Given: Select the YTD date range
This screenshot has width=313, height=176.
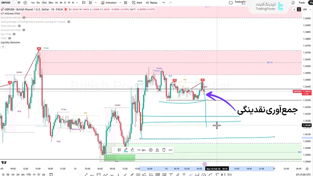Looking at the screenshot, I should [x=29, y=175].
